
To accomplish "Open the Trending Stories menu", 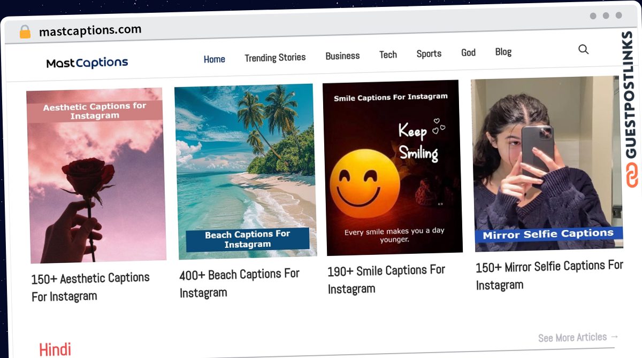I will point(275,57).
